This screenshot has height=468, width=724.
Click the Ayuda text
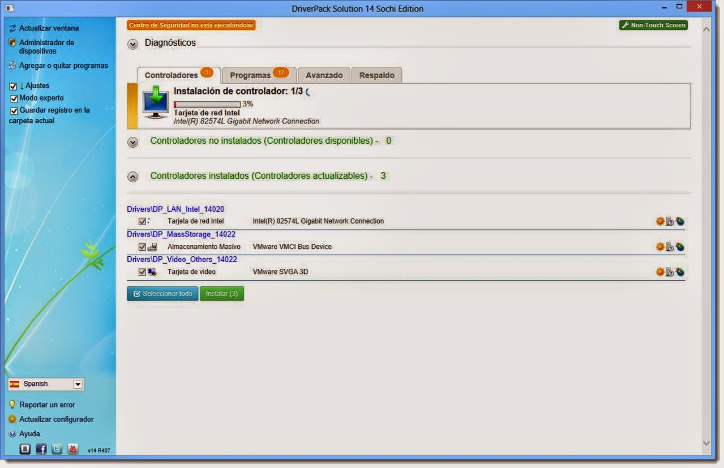pyautogui.click(x=29, y=434)
